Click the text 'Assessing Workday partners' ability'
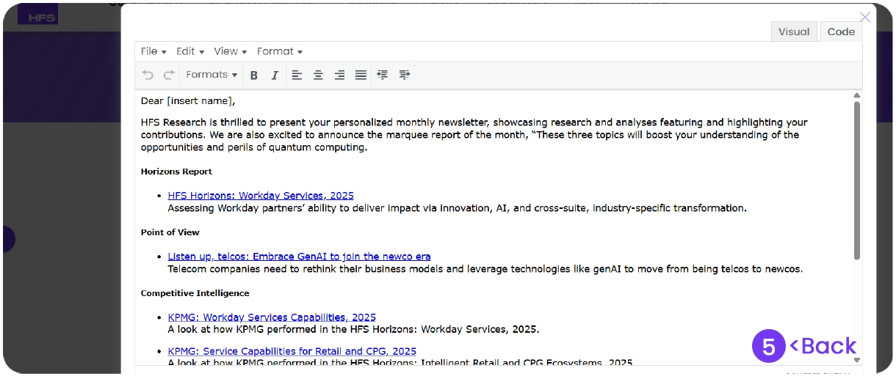 253,208
